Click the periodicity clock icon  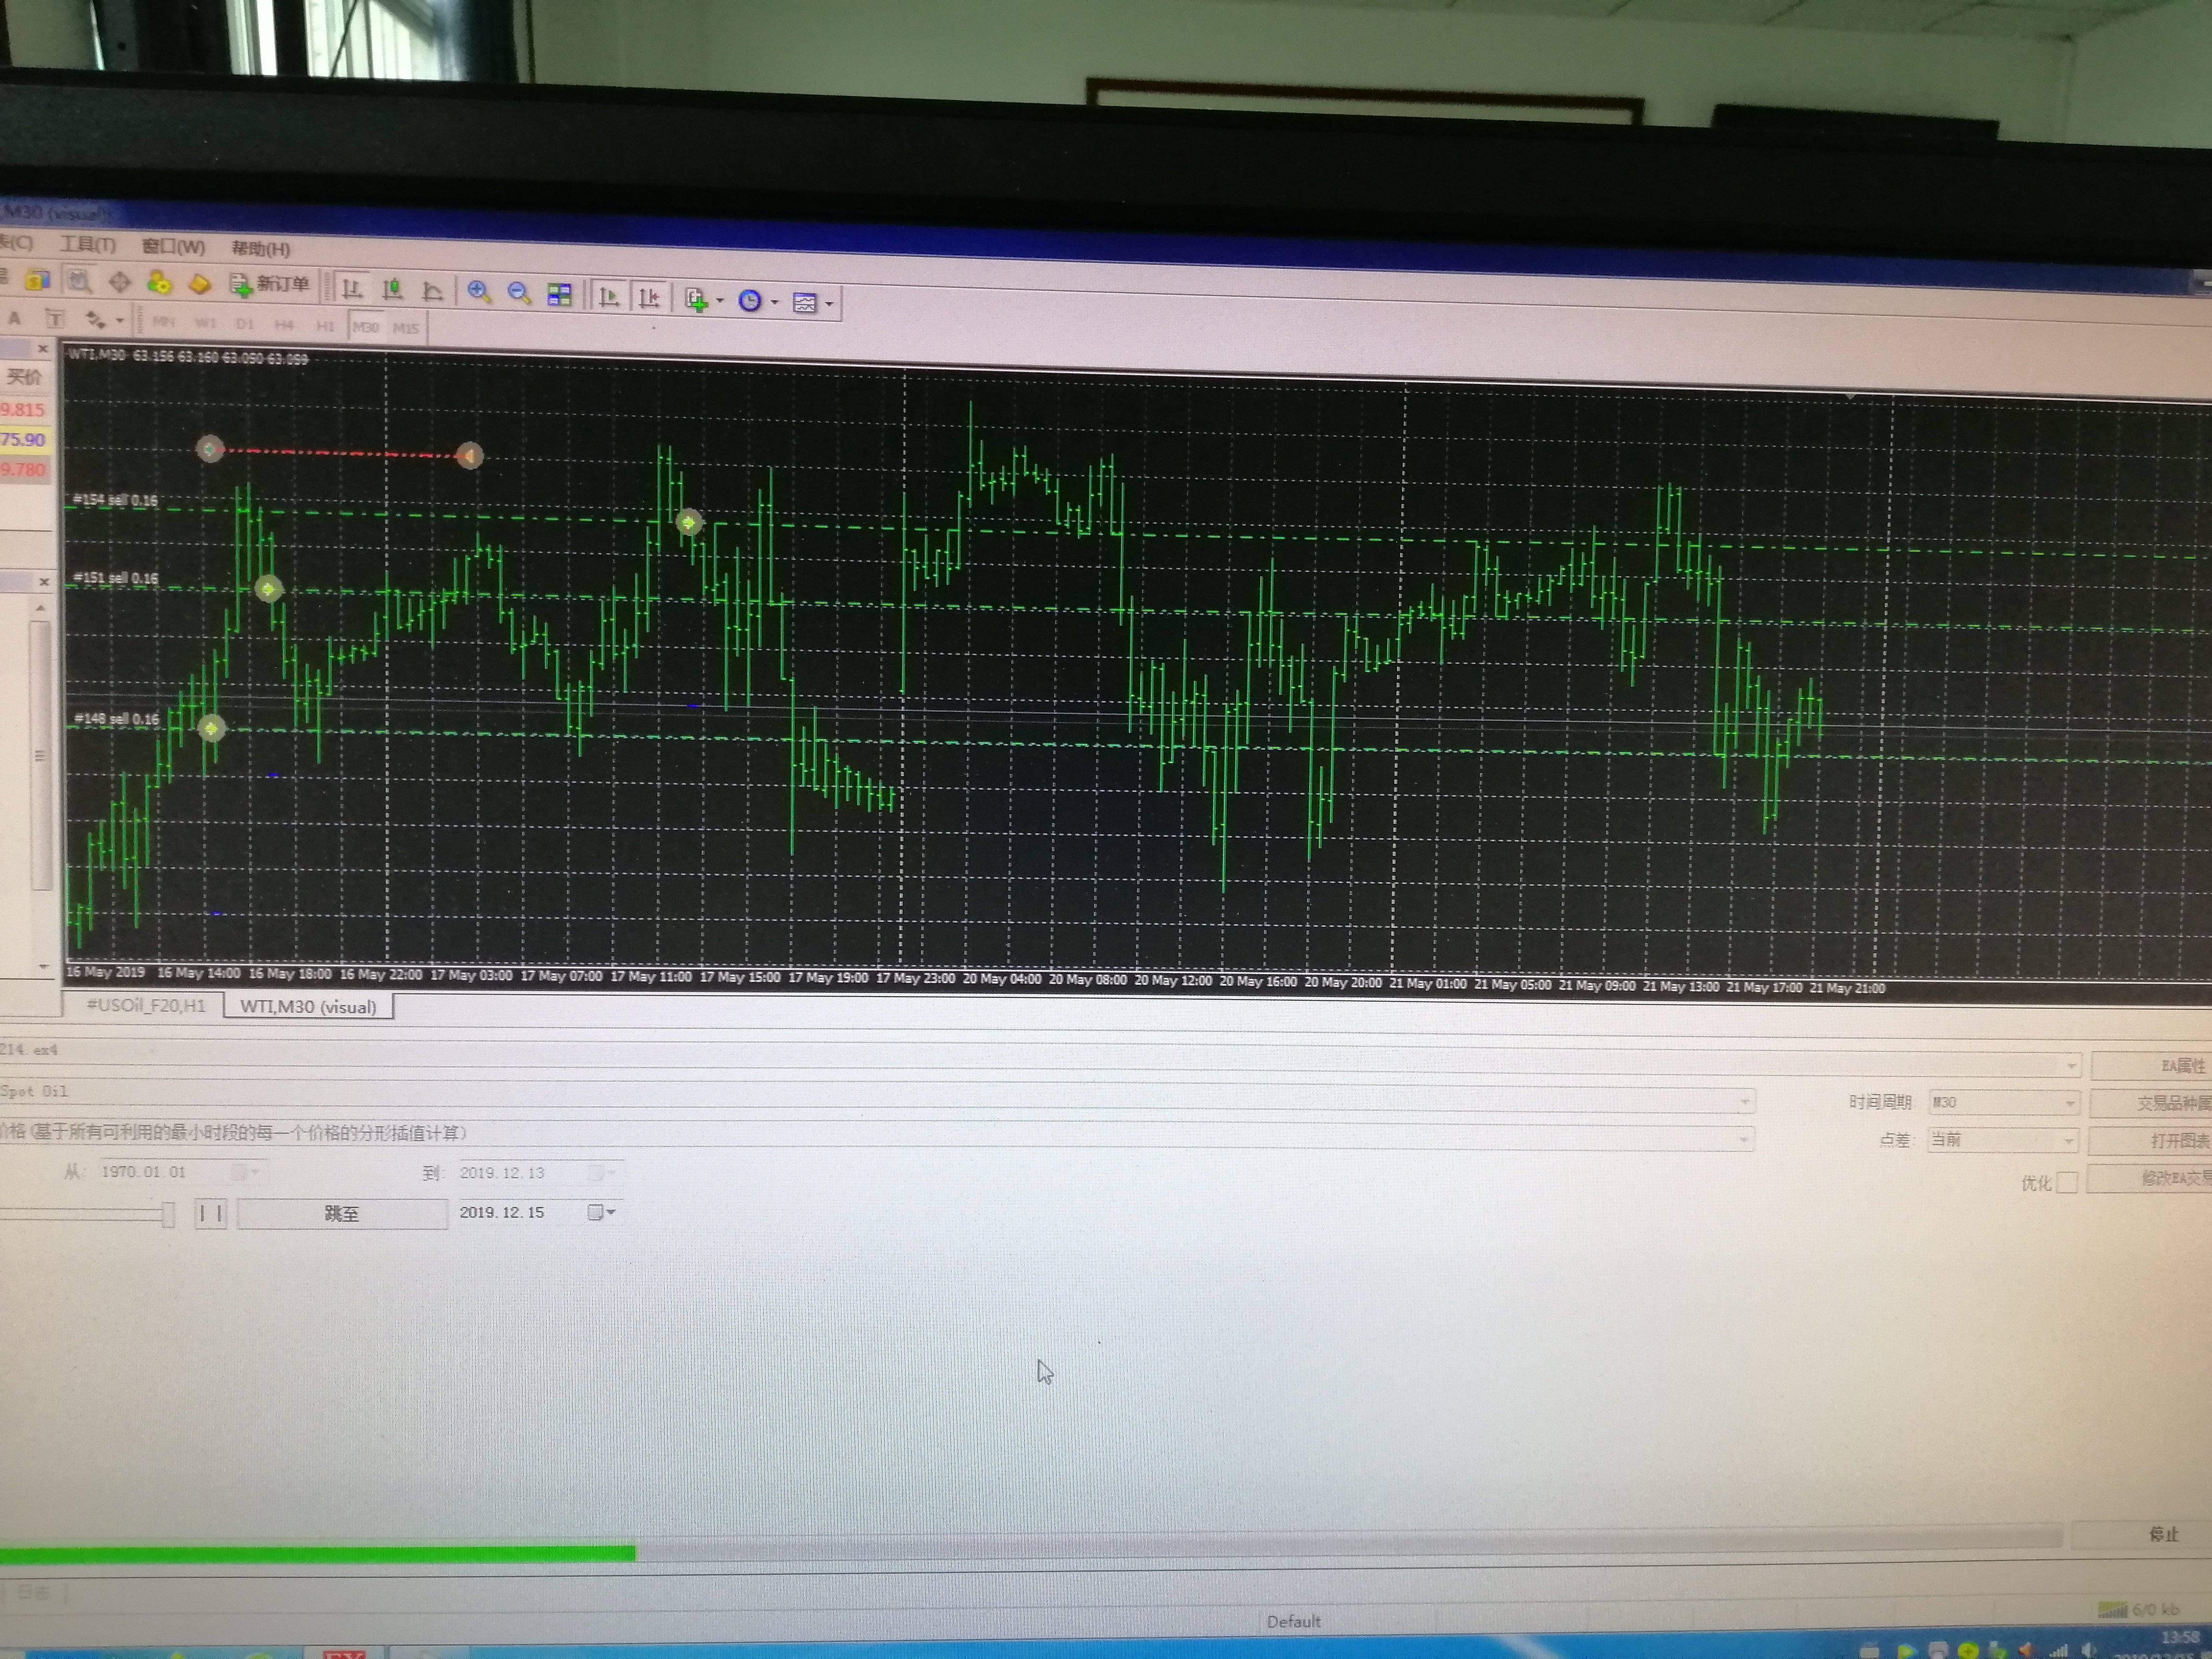click(x=749, y=300)
